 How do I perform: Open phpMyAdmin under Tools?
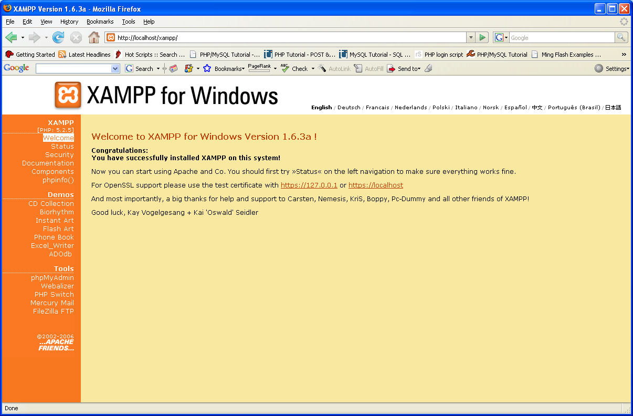pyautogui.click(x=52, y=277)
